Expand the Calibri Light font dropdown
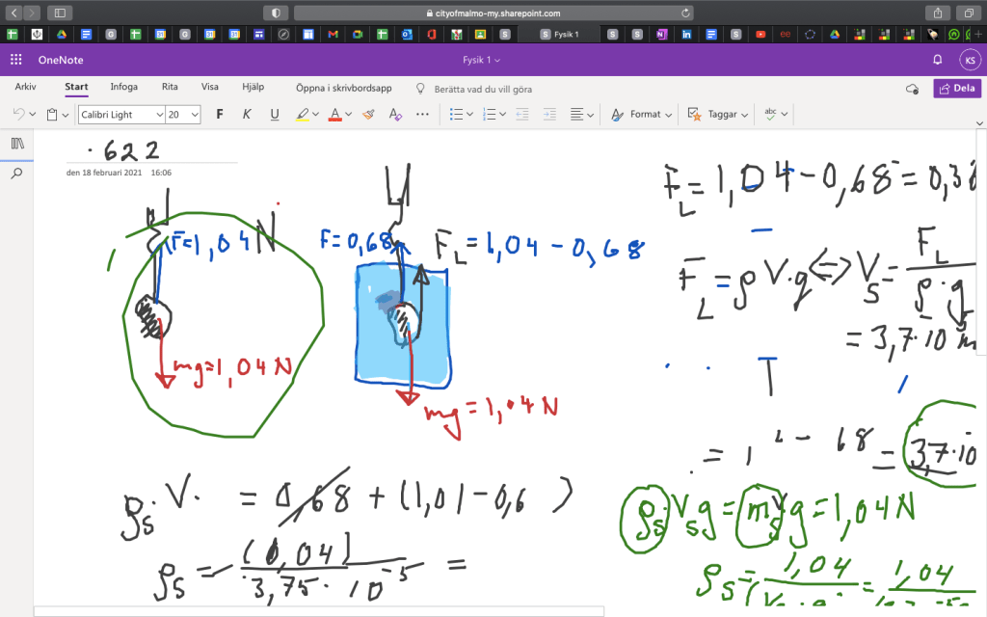987x617 pixels. click(x=158, y=115)
